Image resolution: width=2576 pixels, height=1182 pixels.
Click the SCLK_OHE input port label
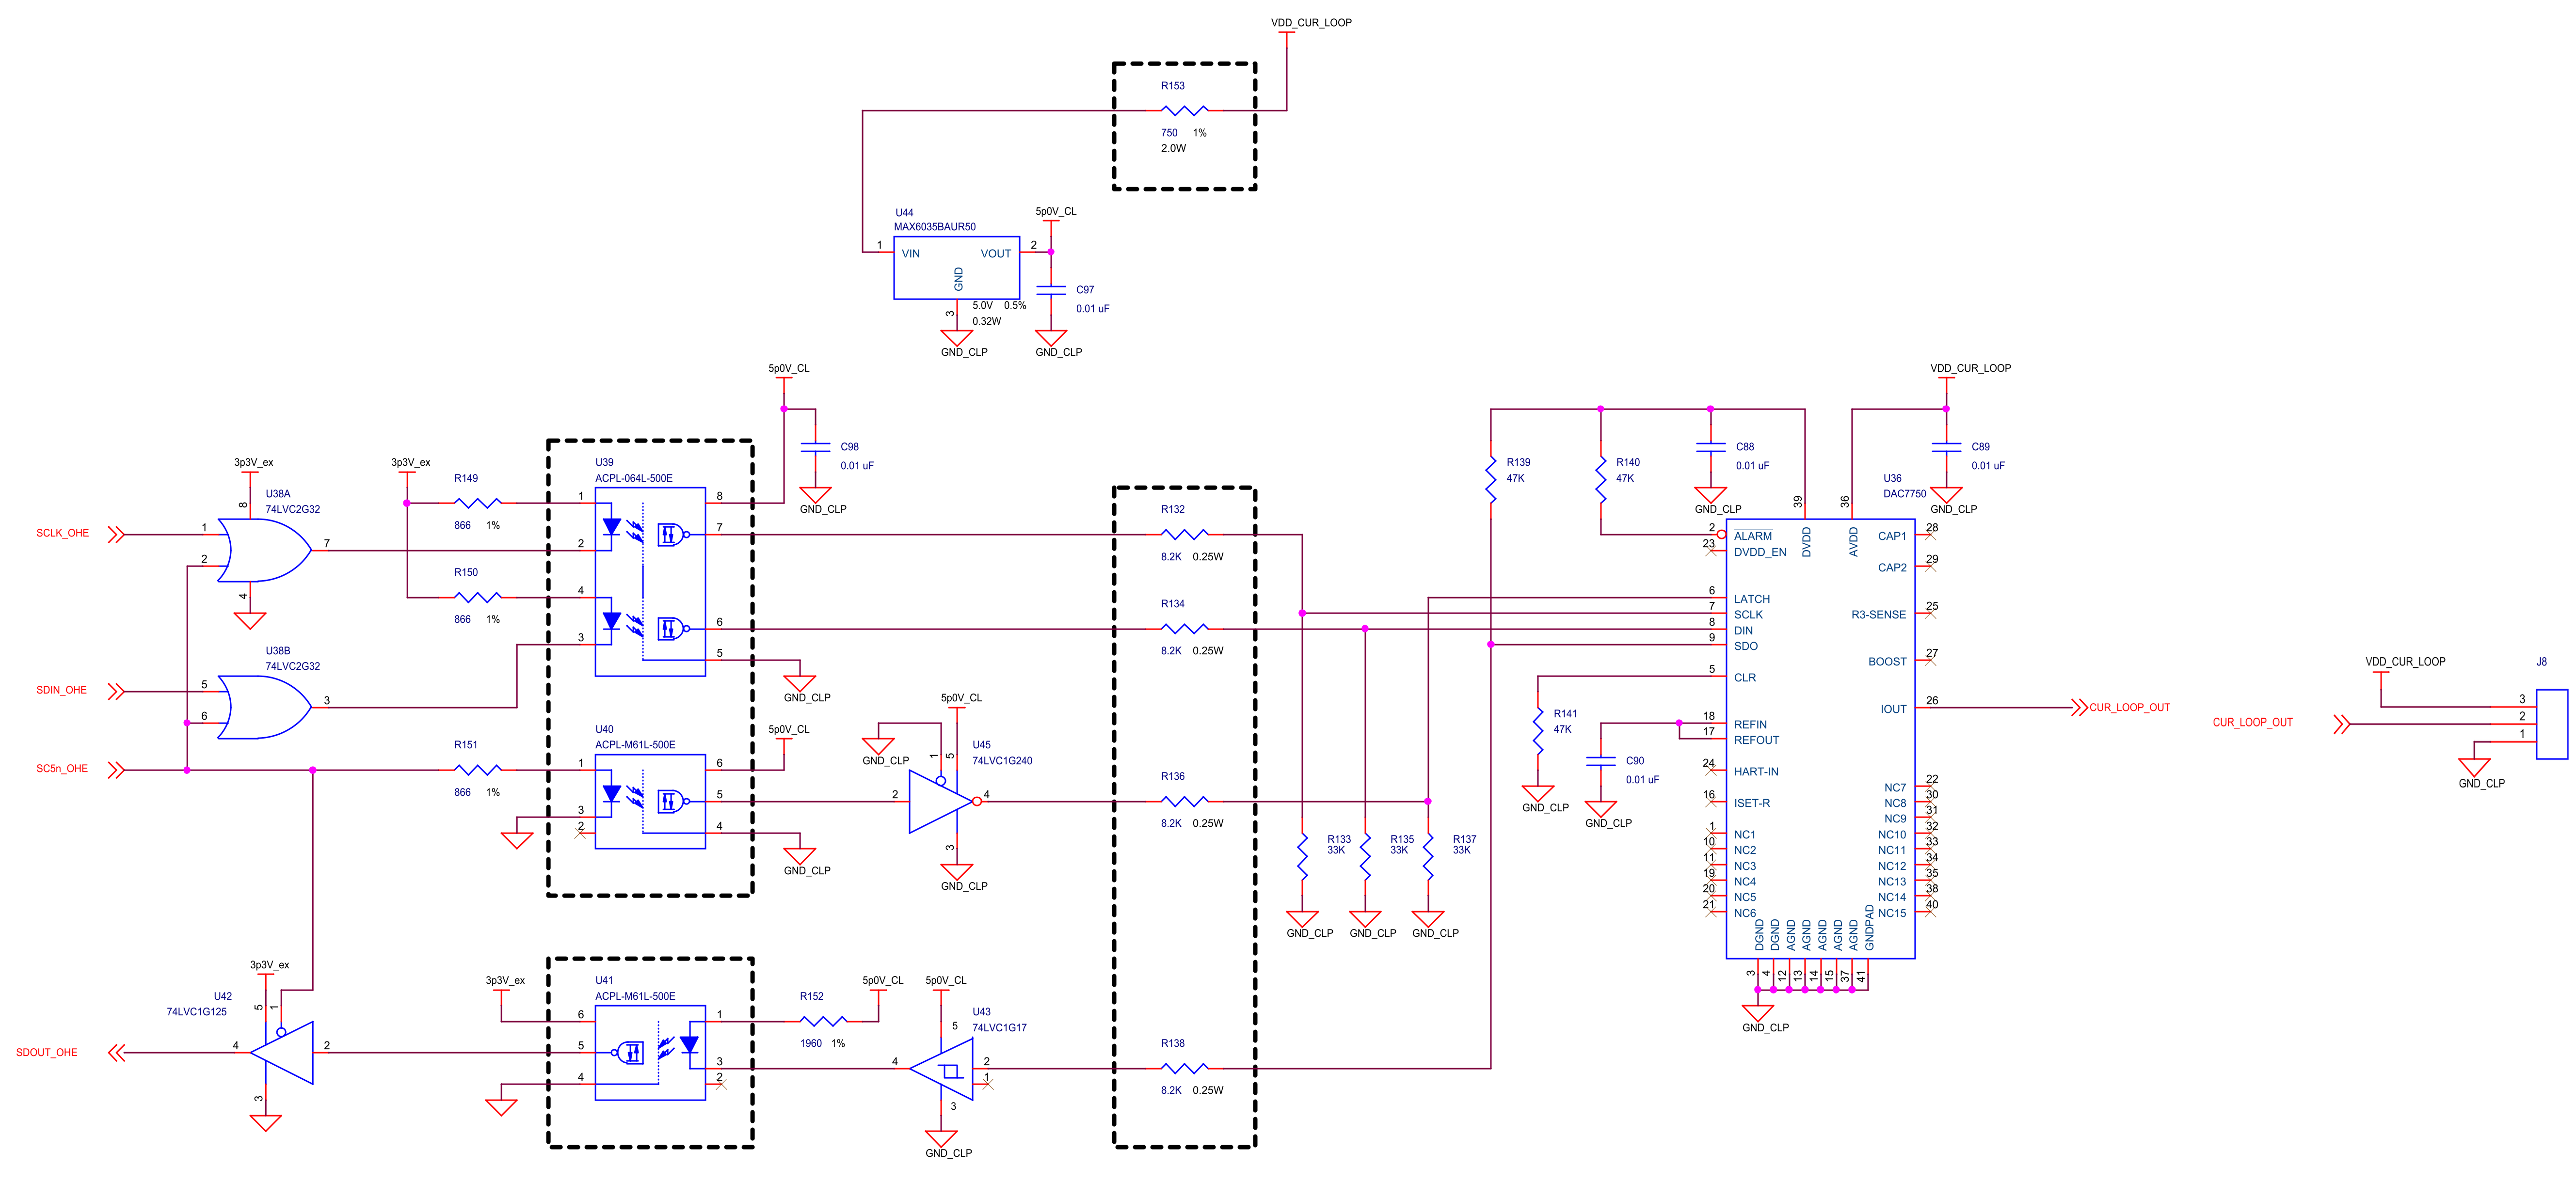coord(62,534)
